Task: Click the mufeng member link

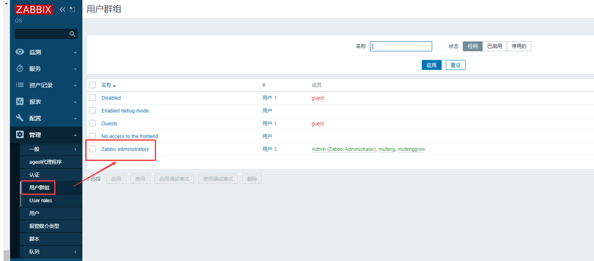Action: pos(387,149)
